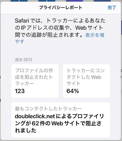Click the purple tab behind the sheet
This screenshot has height=141, width=122.
coord(74,1)
